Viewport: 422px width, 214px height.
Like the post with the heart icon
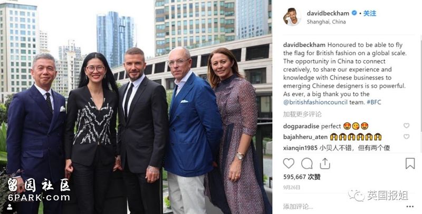289,163
